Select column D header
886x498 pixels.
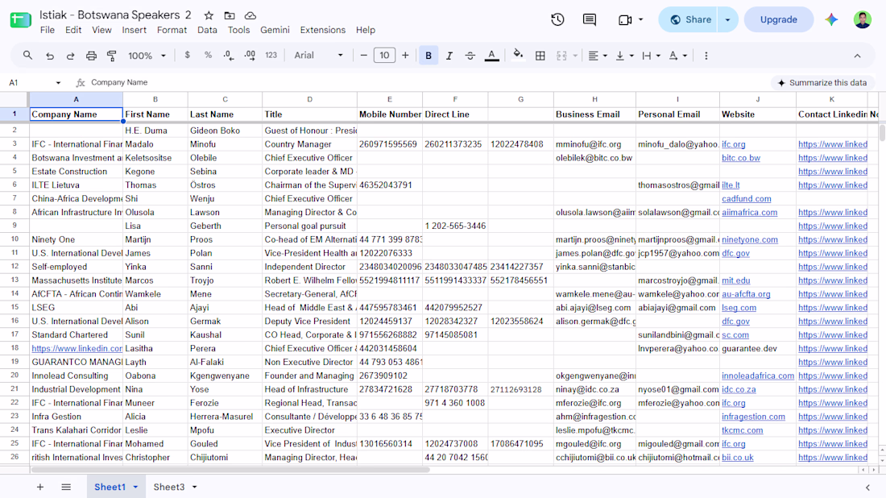(x=309, y=99)
